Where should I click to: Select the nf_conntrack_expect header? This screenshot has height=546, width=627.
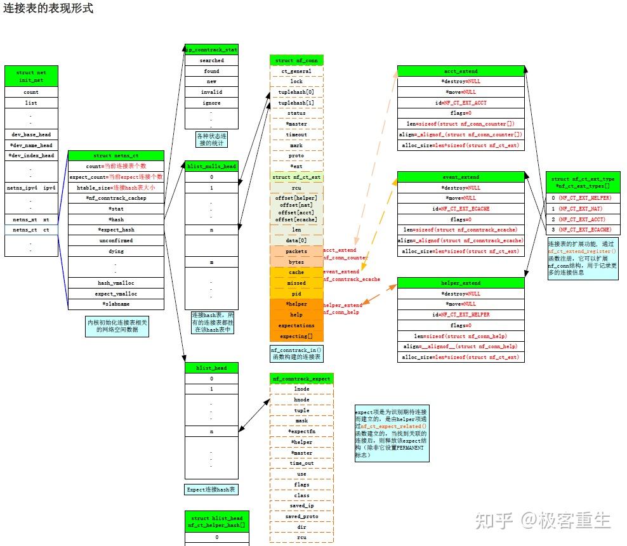point(301,378)
